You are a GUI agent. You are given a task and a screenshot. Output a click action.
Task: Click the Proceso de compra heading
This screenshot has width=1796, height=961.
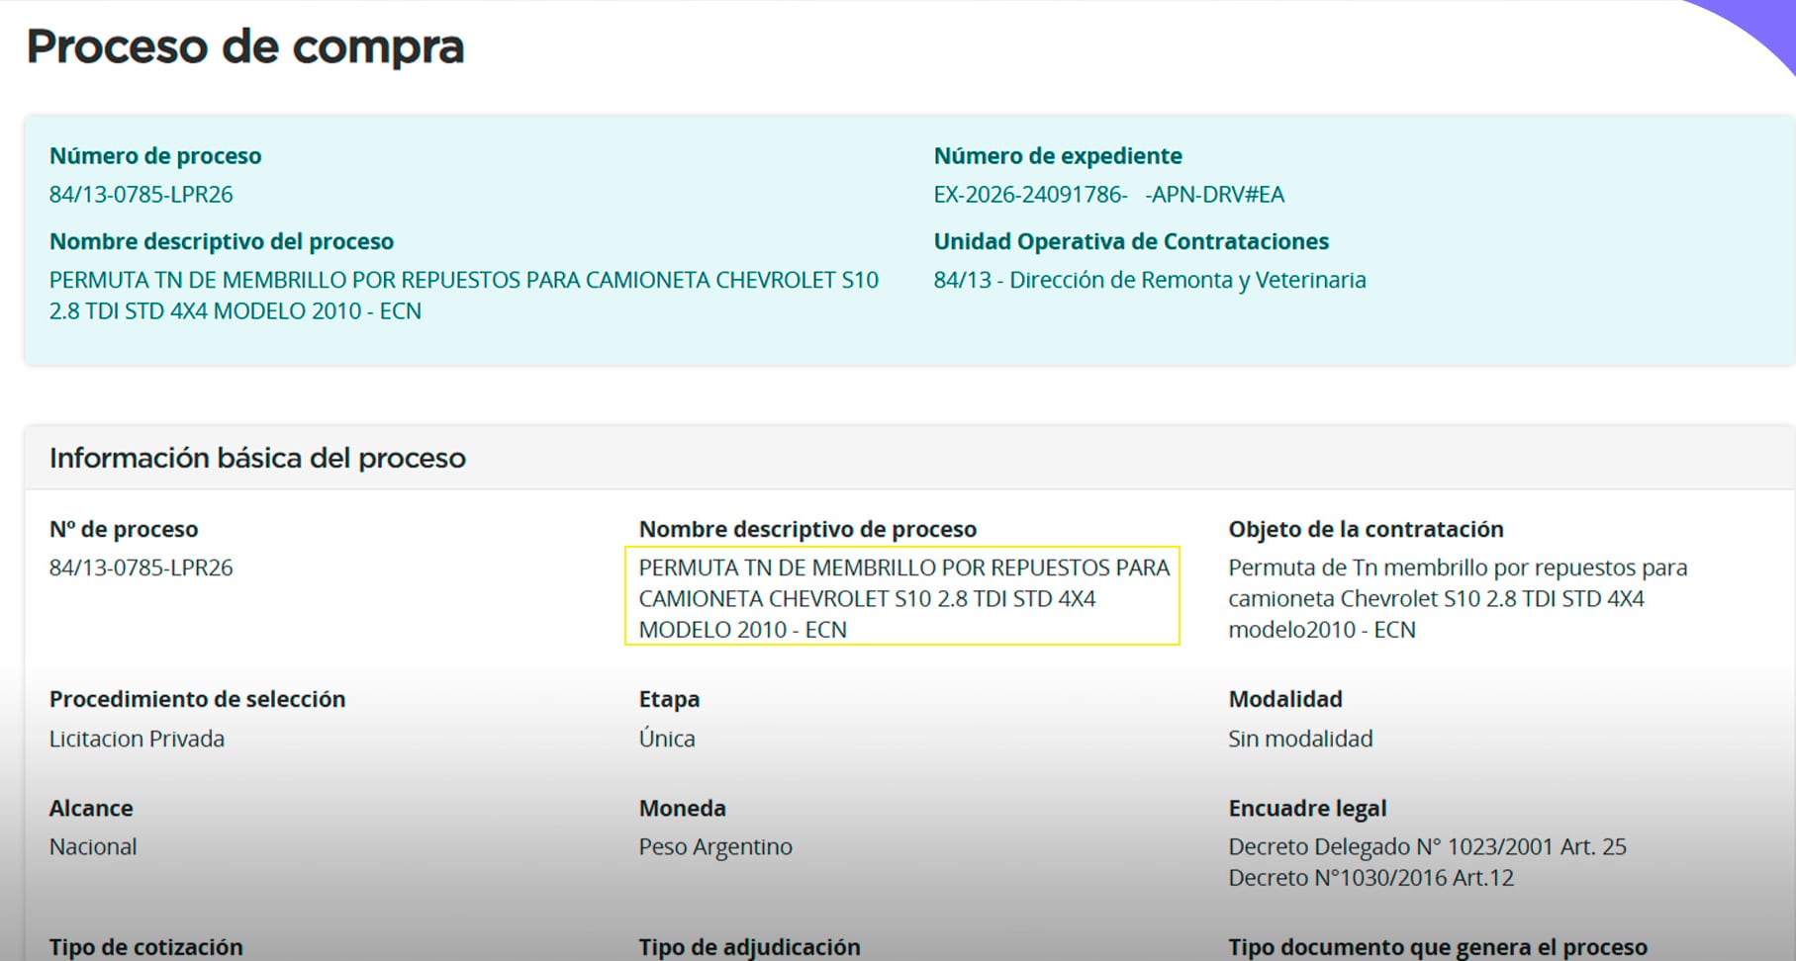(x=245, y=47)
